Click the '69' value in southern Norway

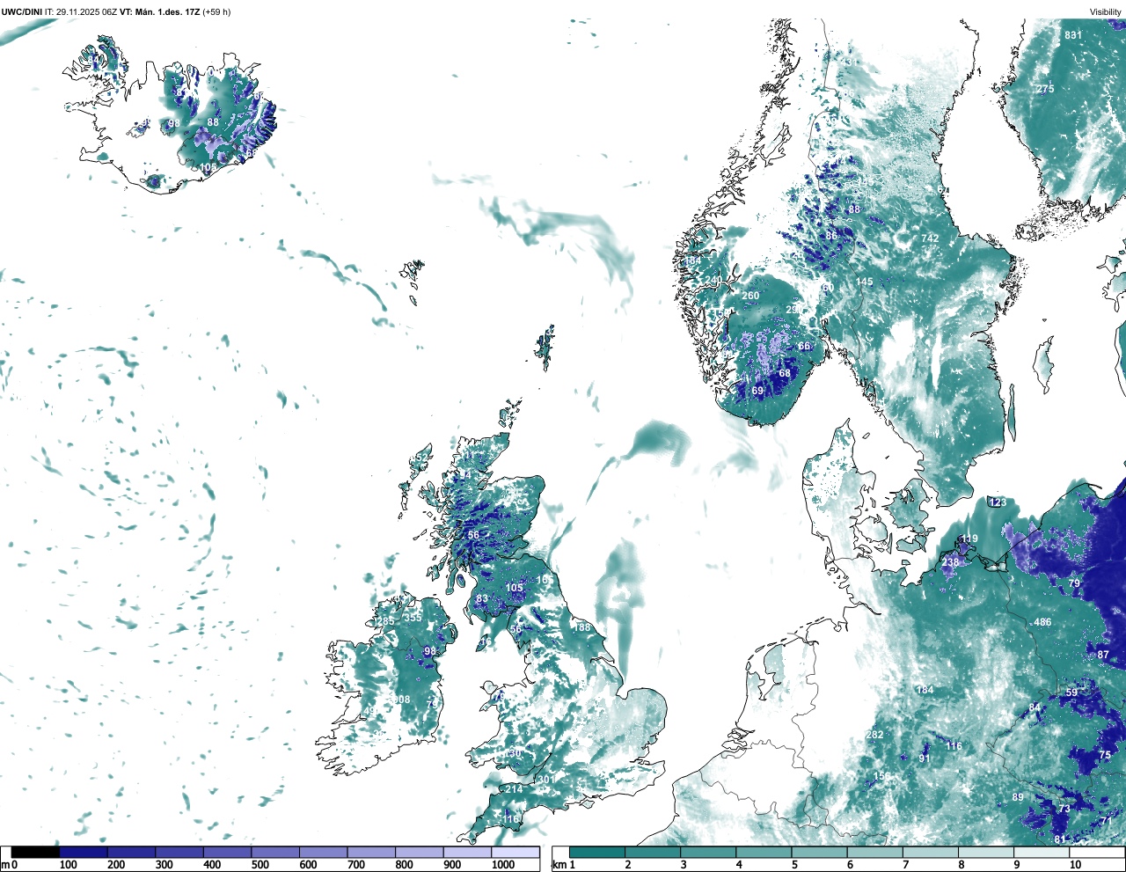tap(757, 391)
